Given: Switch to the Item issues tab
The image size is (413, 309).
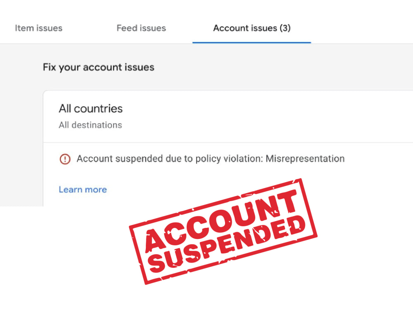Looking at the screenshot, I should [x=38, y=28].
